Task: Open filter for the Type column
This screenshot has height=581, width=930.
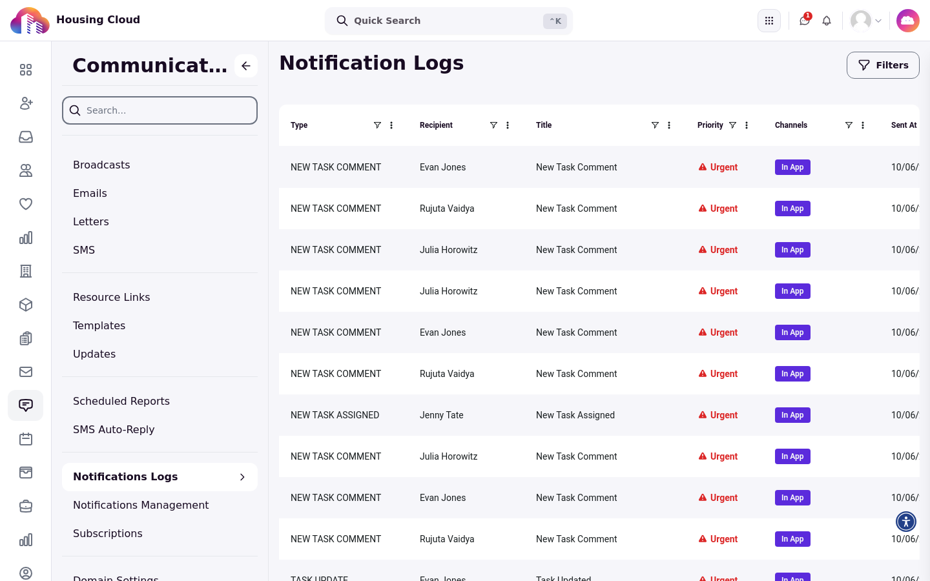Action: click(x=377, y=125)
